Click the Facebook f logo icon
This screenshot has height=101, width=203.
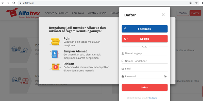pos(125,29)
